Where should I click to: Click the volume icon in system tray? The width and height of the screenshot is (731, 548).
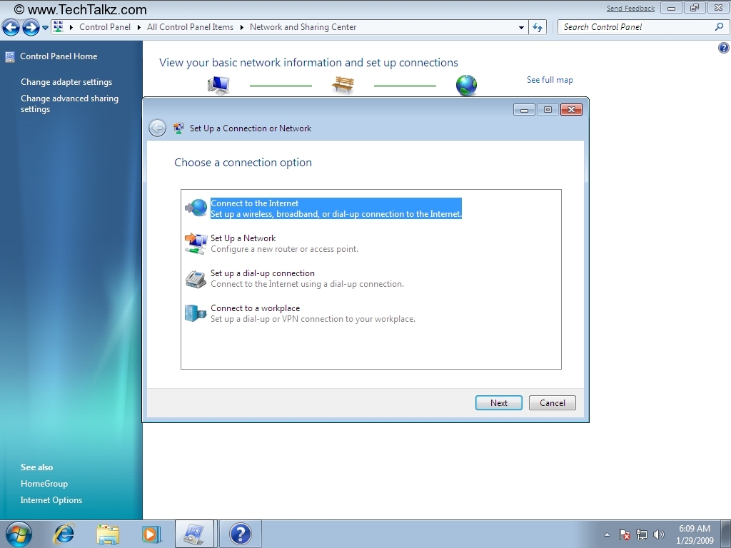pos(658,534)
